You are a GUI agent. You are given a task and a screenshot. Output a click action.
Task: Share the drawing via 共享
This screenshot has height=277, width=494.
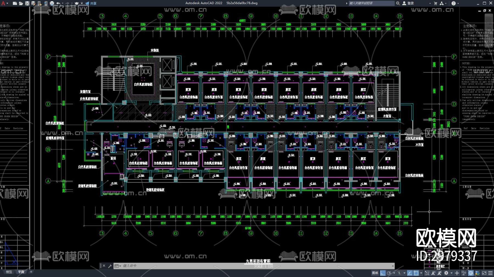coord(91,3)
